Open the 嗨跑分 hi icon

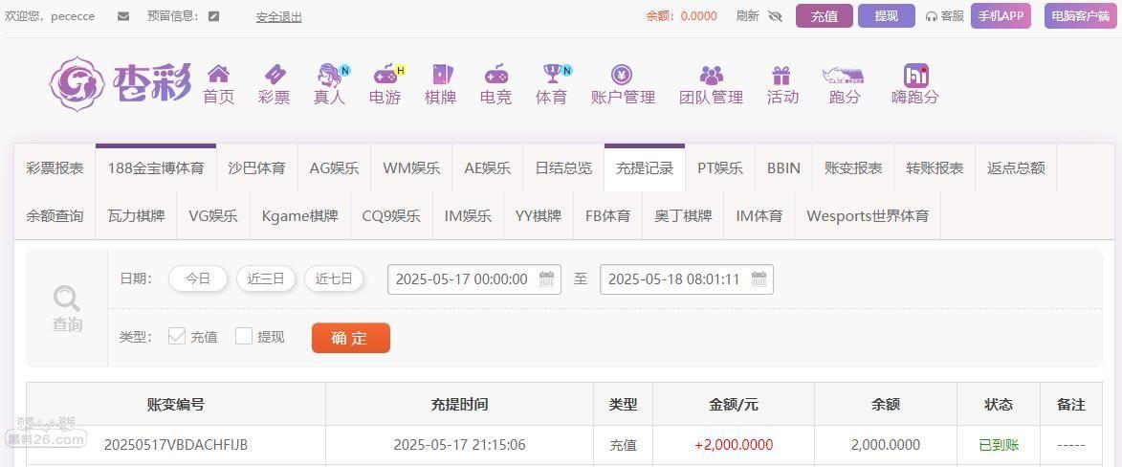[x=915, y=75]
